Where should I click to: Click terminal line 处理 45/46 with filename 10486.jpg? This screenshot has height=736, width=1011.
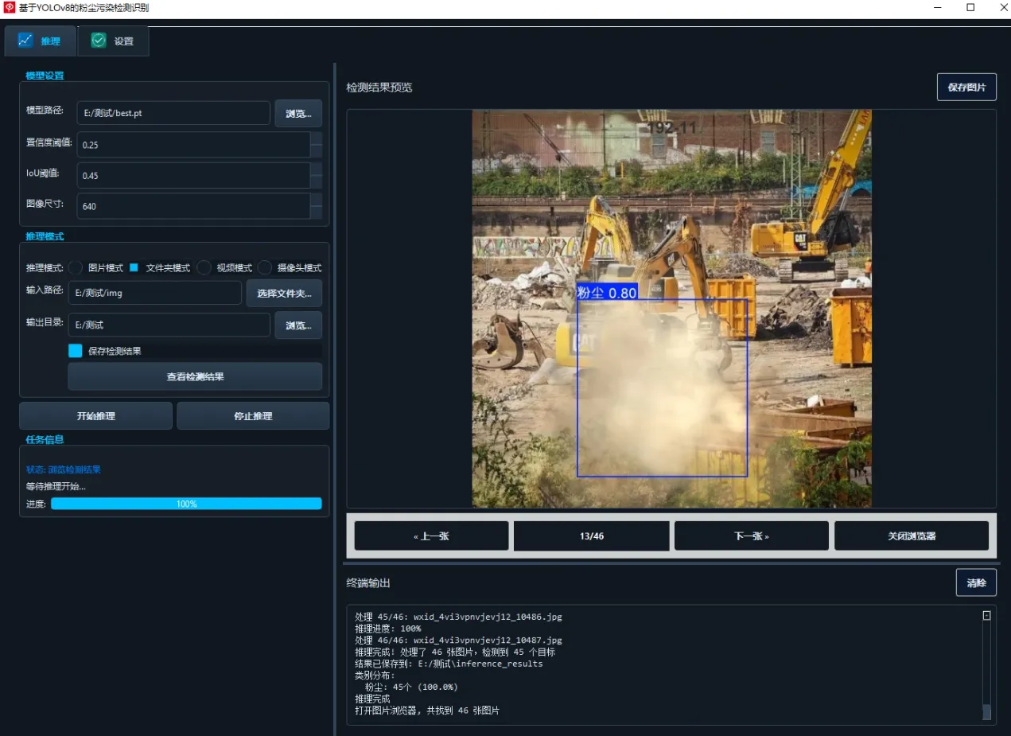click(458, 617)
